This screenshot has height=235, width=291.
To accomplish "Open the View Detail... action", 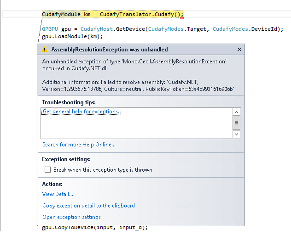I will point(58,194).
